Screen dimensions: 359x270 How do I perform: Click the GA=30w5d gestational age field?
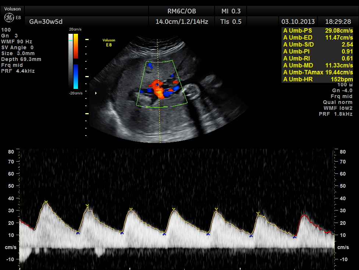point(43,22)
